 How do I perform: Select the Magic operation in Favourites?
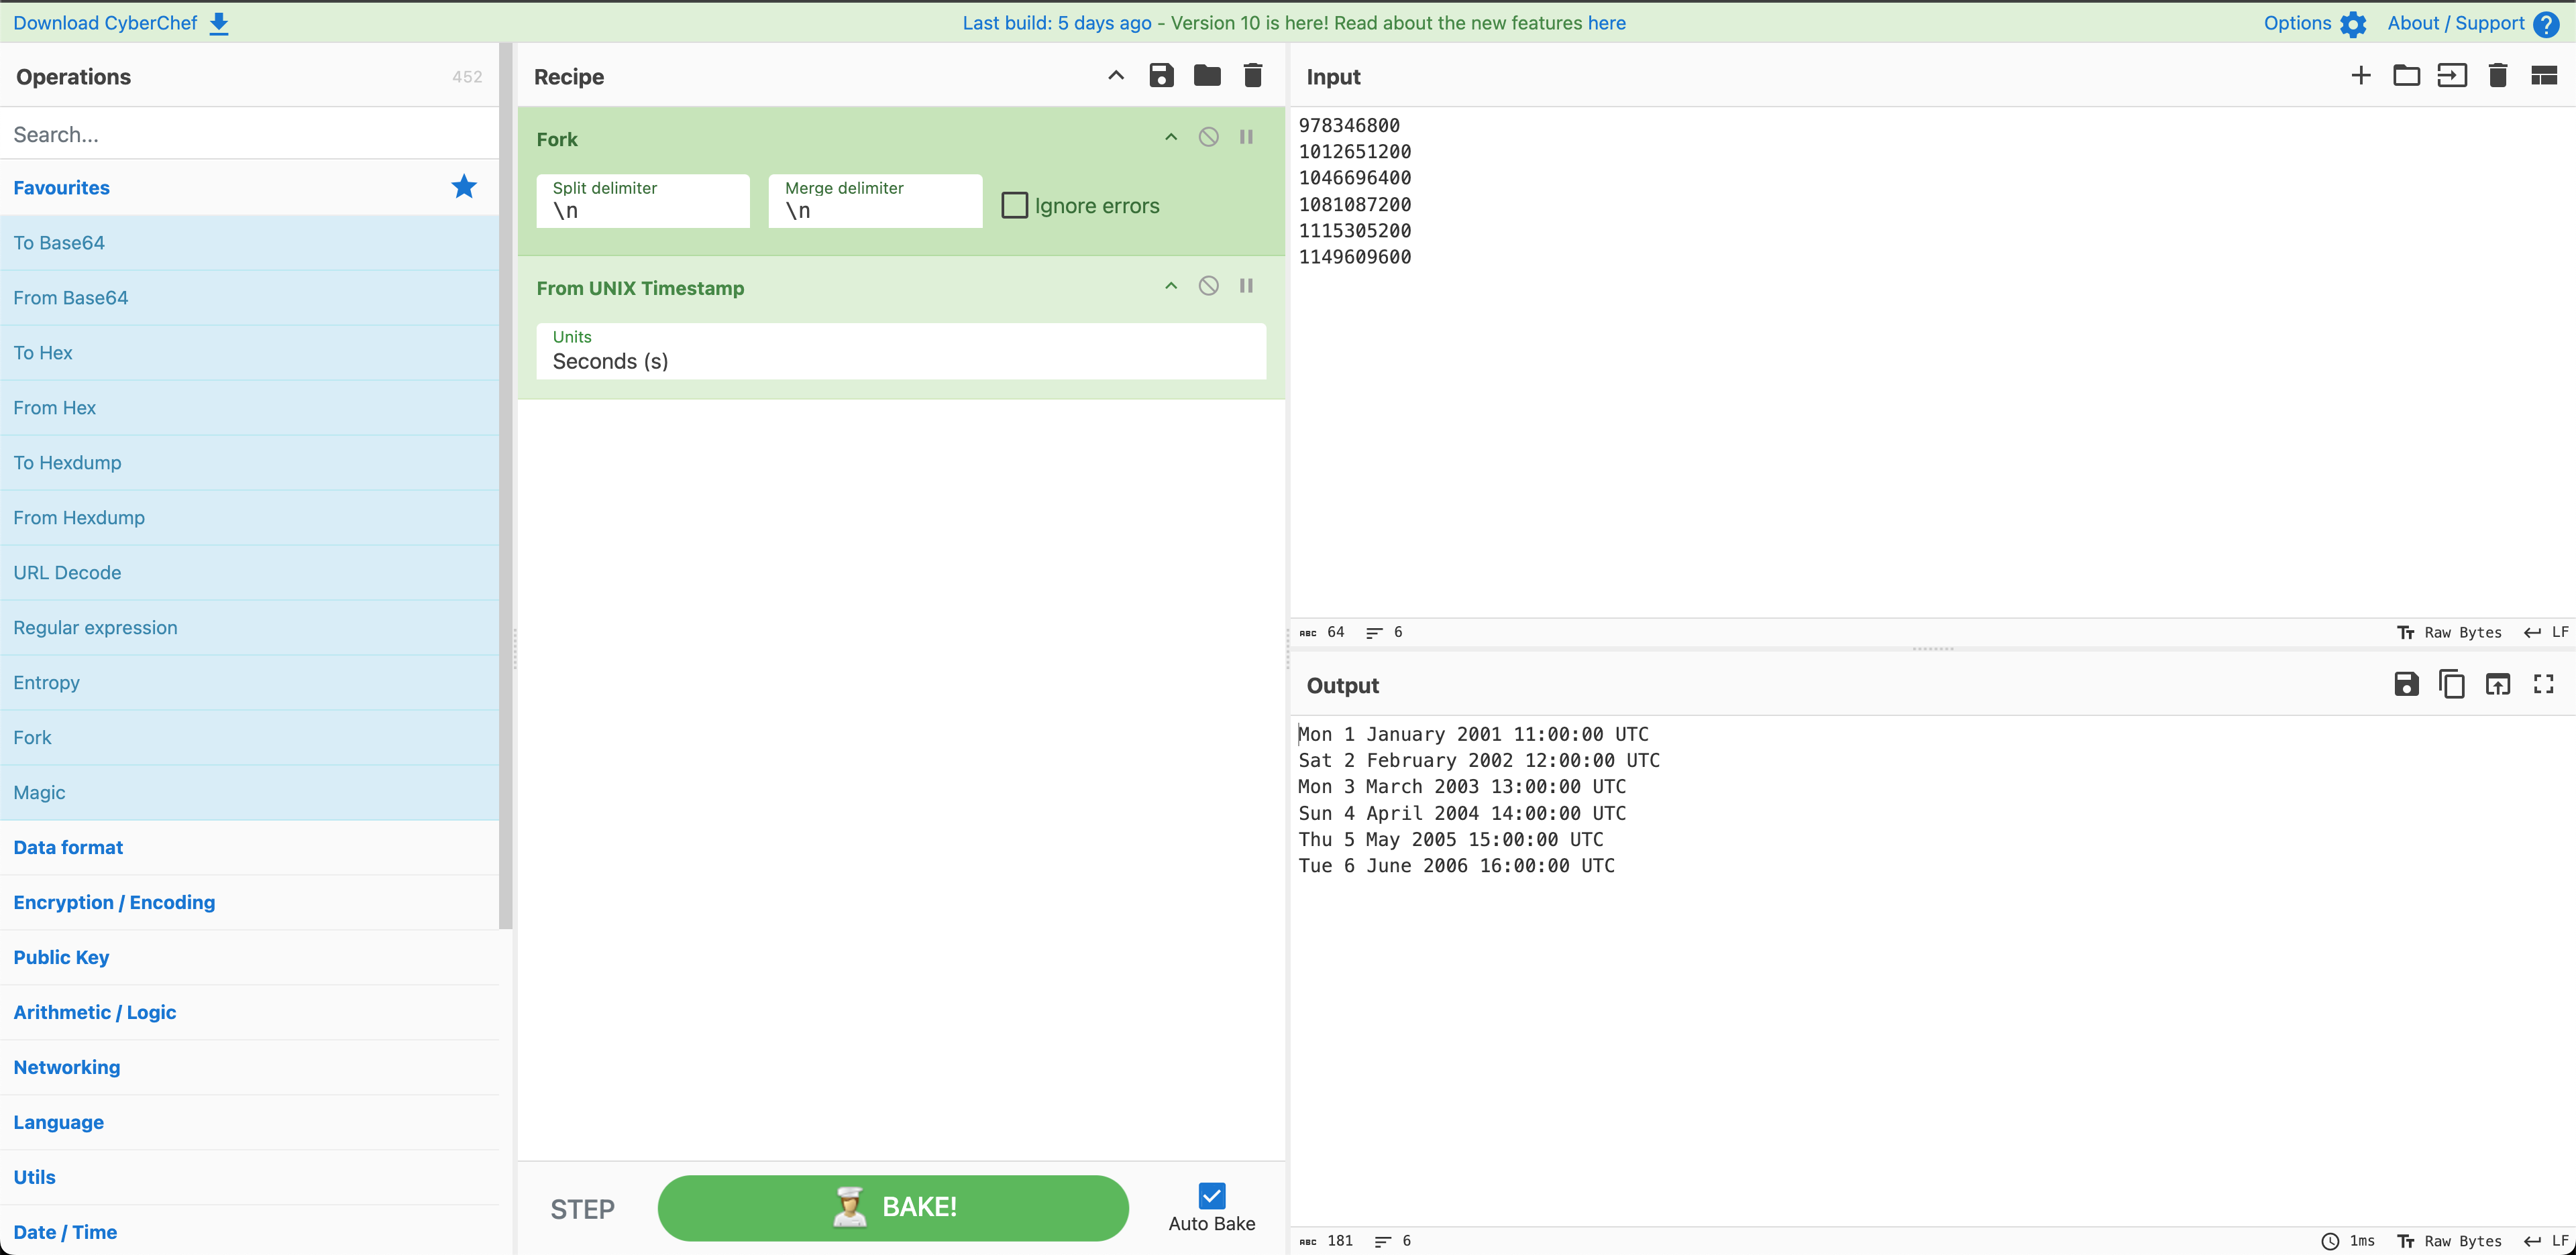(x=40, y=792)
